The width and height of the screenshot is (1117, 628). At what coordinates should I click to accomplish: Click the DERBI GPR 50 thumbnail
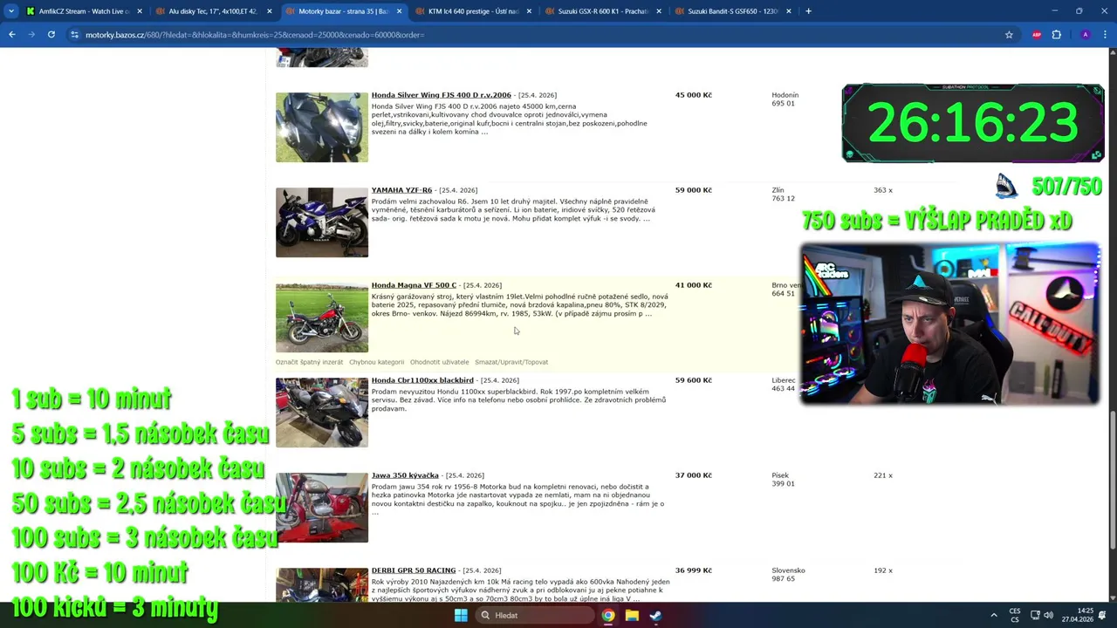[x=322, y=584]
